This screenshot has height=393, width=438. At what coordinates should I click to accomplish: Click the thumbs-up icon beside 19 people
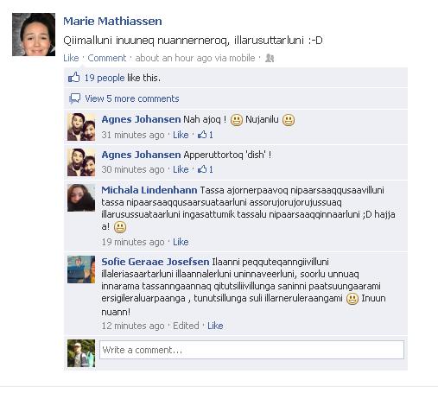pyautogui.click(x=73, y=78)
